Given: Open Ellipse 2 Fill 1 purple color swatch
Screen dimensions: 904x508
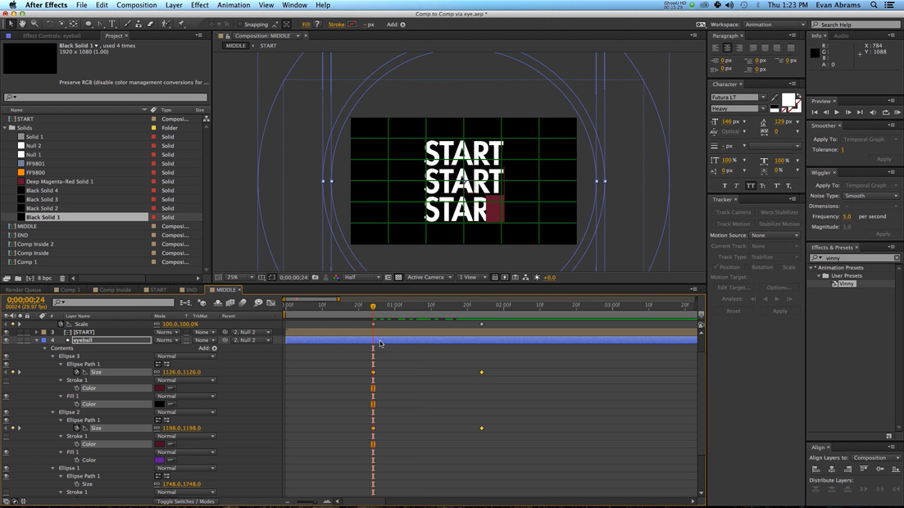Looking at the screenshot, I should pos(160,460).
